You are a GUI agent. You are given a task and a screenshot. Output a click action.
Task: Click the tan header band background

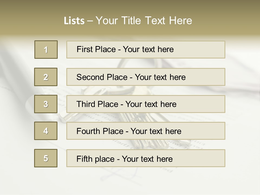pyautogui.click(x=224, y=17)
